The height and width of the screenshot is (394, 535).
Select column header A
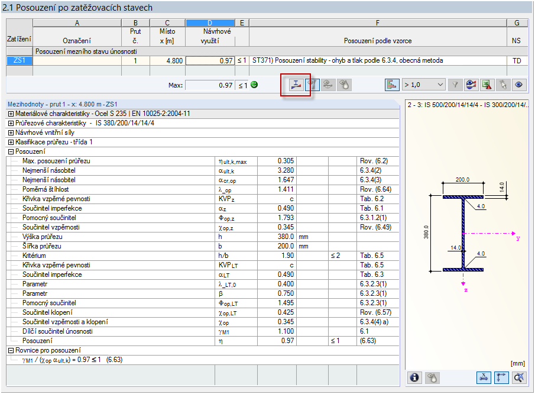click(x=77, y=23)
